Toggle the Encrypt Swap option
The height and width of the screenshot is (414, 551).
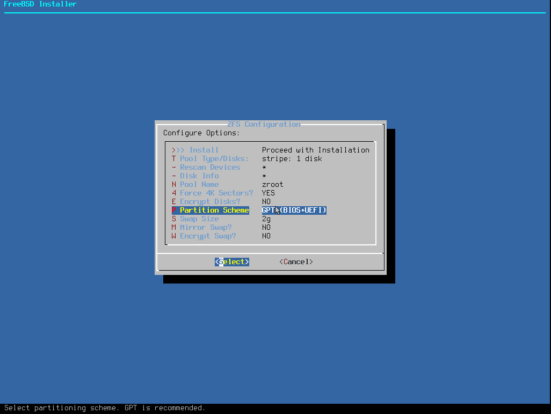(208, 236)
